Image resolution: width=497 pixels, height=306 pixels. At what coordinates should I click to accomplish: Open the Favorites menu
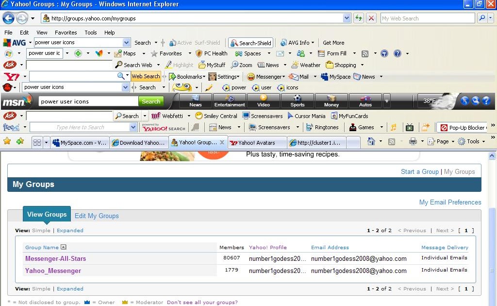66,33
